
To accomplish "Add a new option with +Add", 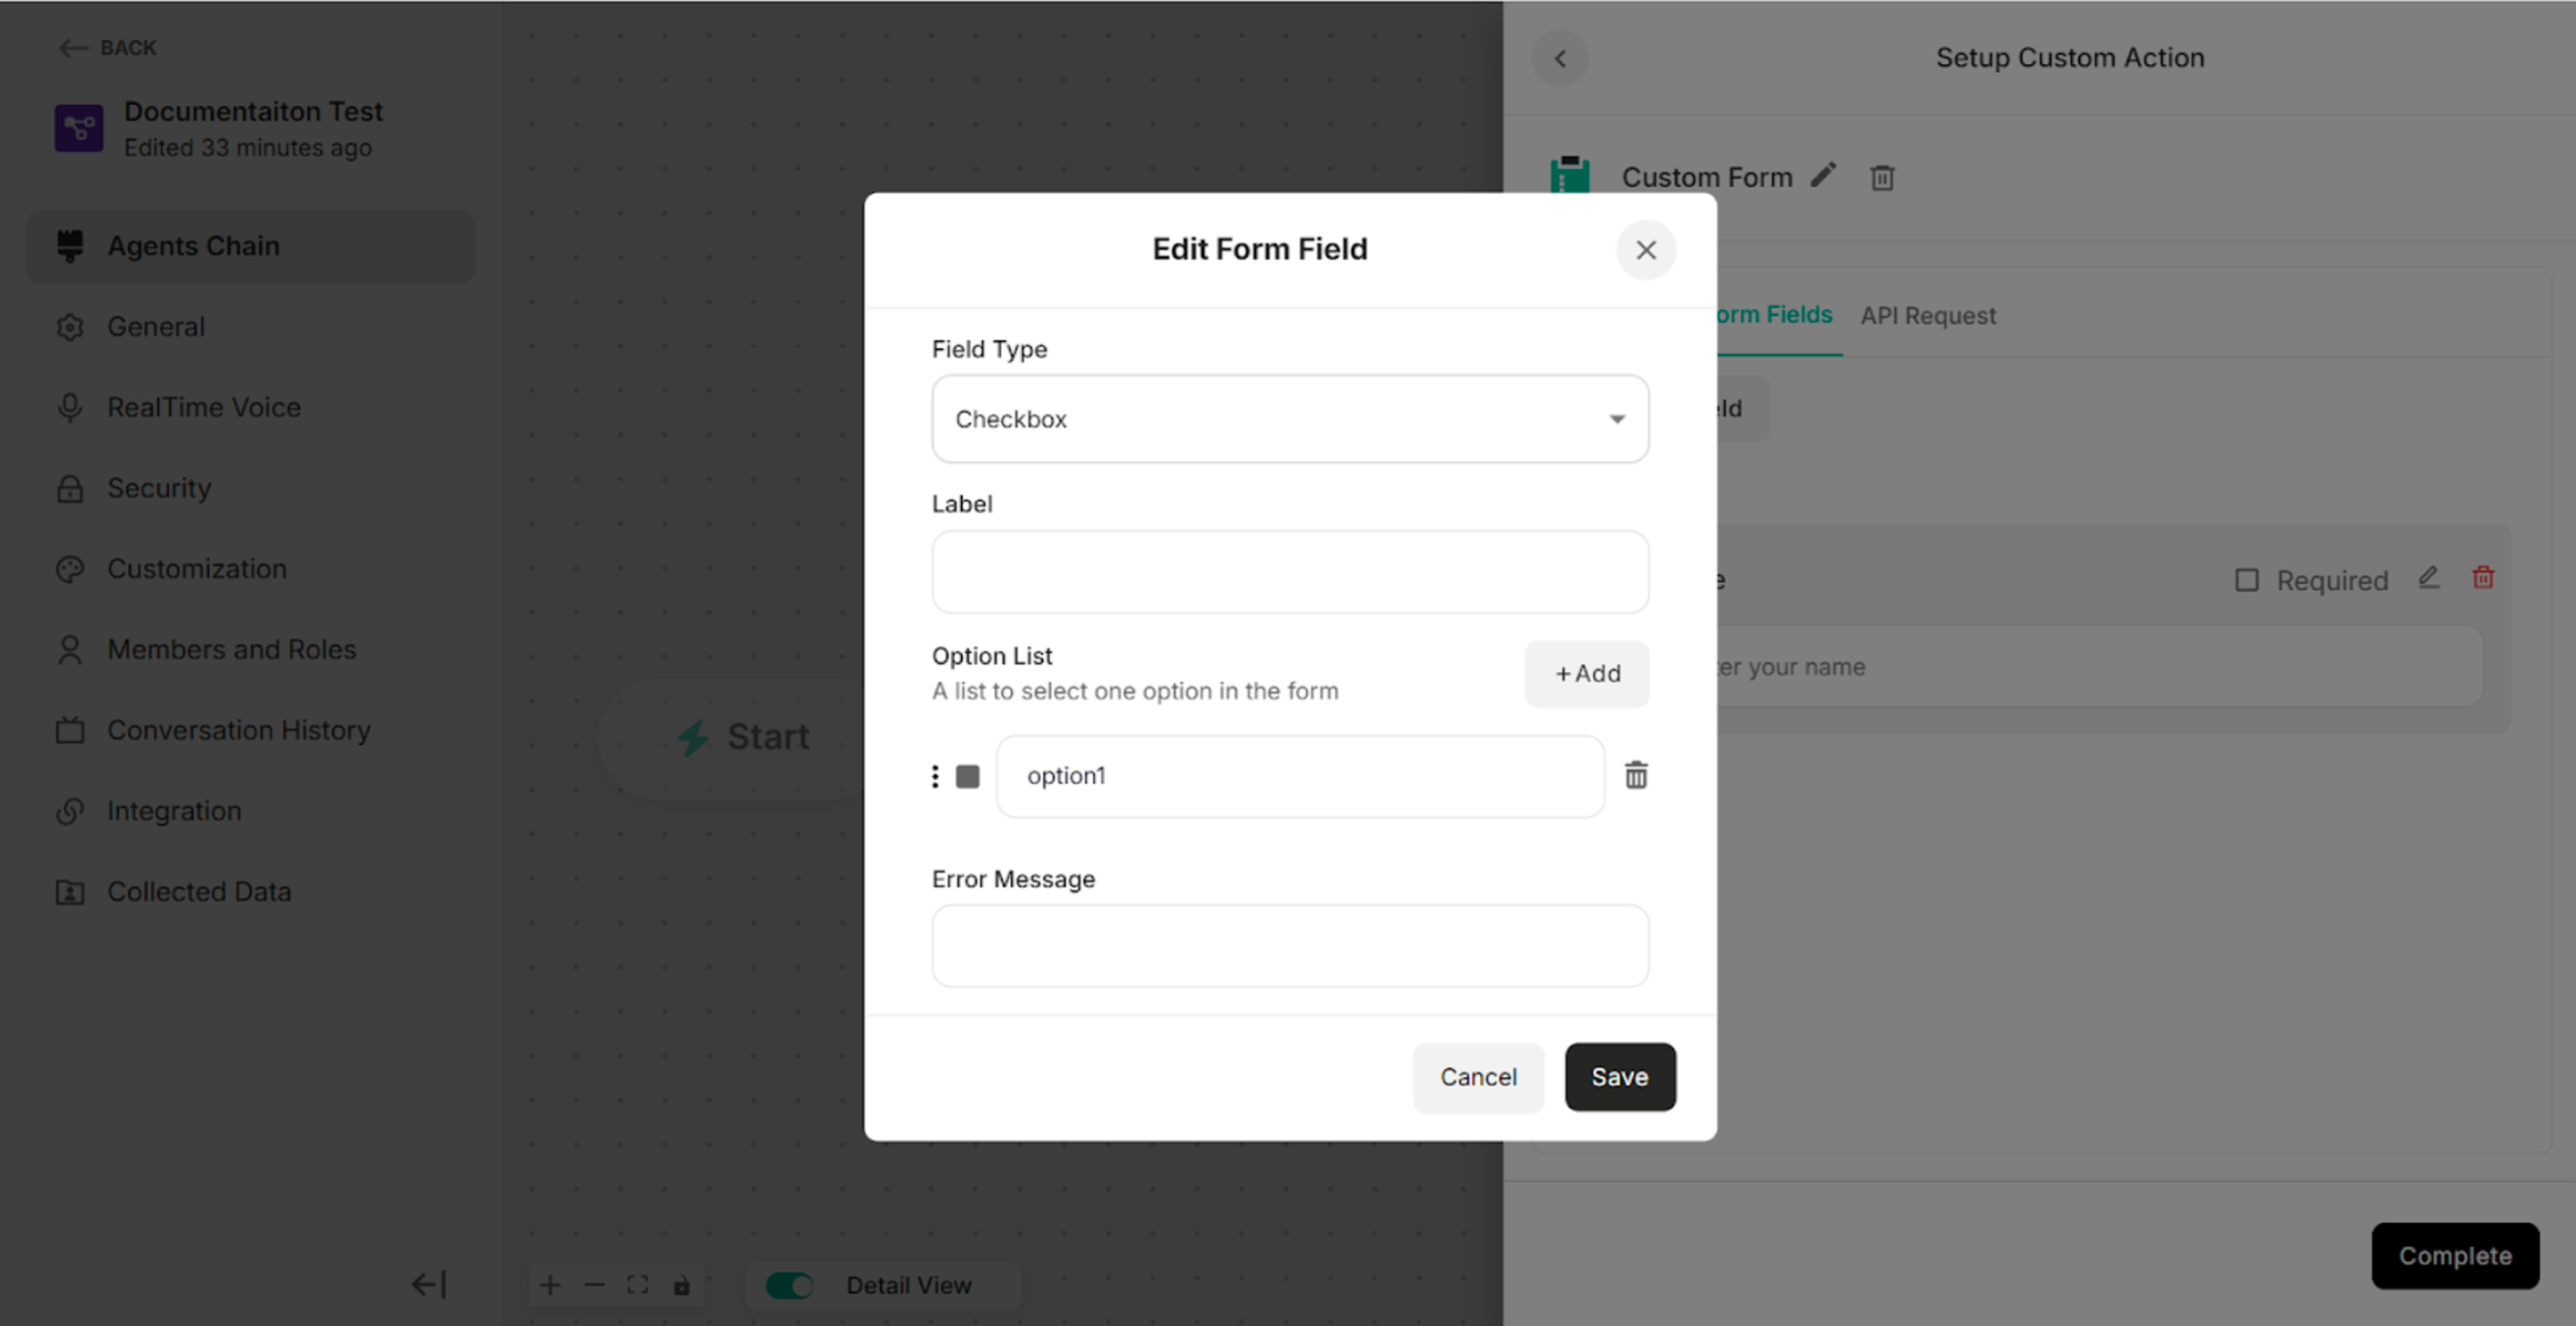I will coord(1587,673).
